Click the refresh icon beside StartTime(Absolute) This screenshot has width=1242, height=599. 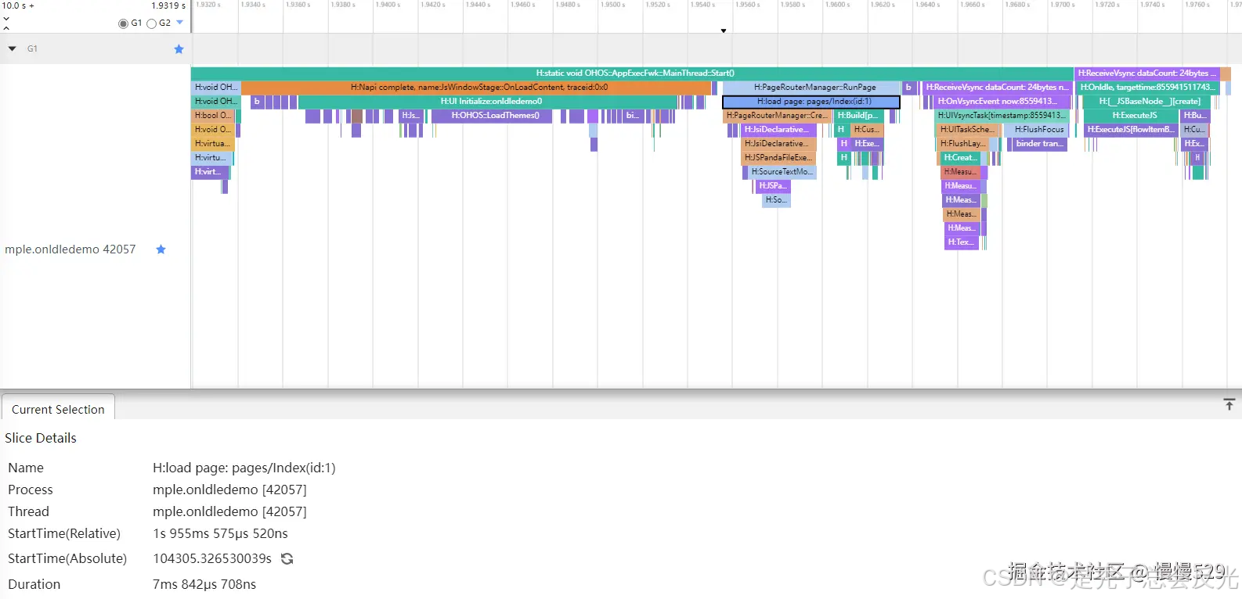287,558
